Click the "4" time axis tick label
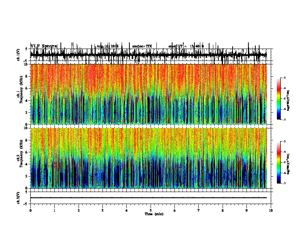 point(127,210)
